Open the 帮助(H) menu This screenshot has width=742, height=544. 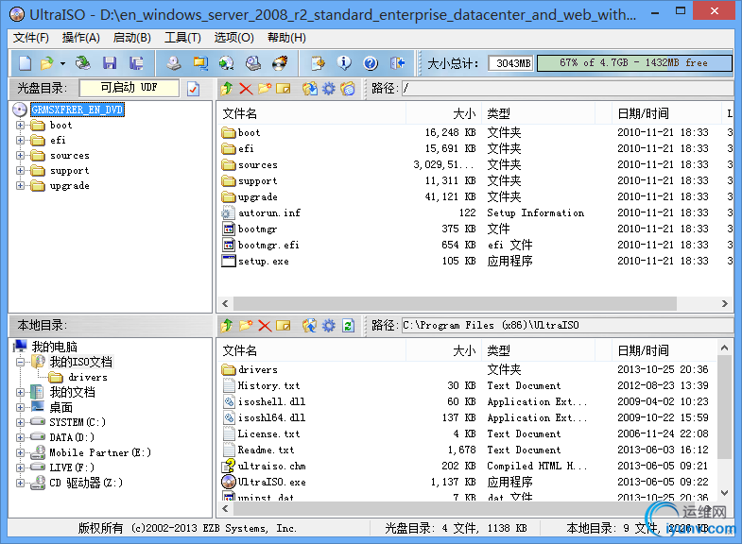click(x=286, y=38)
